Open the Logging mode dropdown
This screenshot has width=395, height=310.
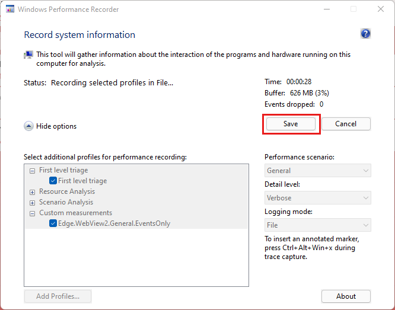point(318,225)
